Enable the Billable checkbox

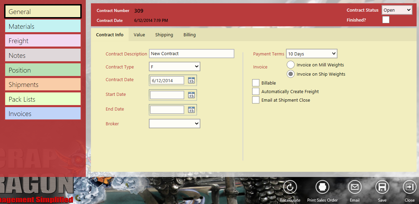pos(256,83)
